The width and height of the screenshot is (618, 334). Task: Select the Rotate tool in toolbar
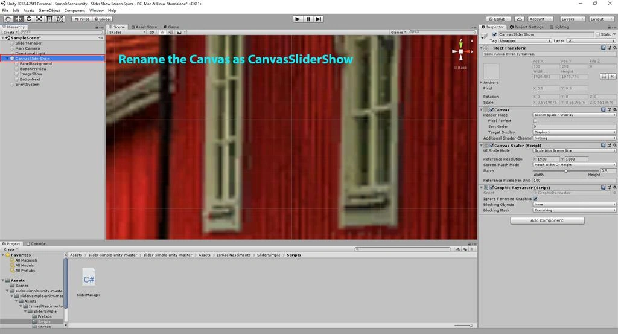[x=29, y=19]
